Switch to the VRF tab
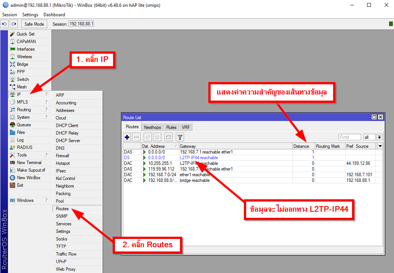Image resolution: width=394 pixels, height=273 pixels. pos(186,127)
